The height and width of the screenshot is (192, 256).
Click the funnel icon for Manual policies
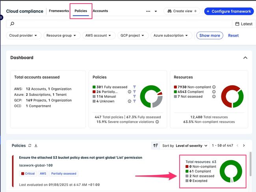tap(134, 97)
